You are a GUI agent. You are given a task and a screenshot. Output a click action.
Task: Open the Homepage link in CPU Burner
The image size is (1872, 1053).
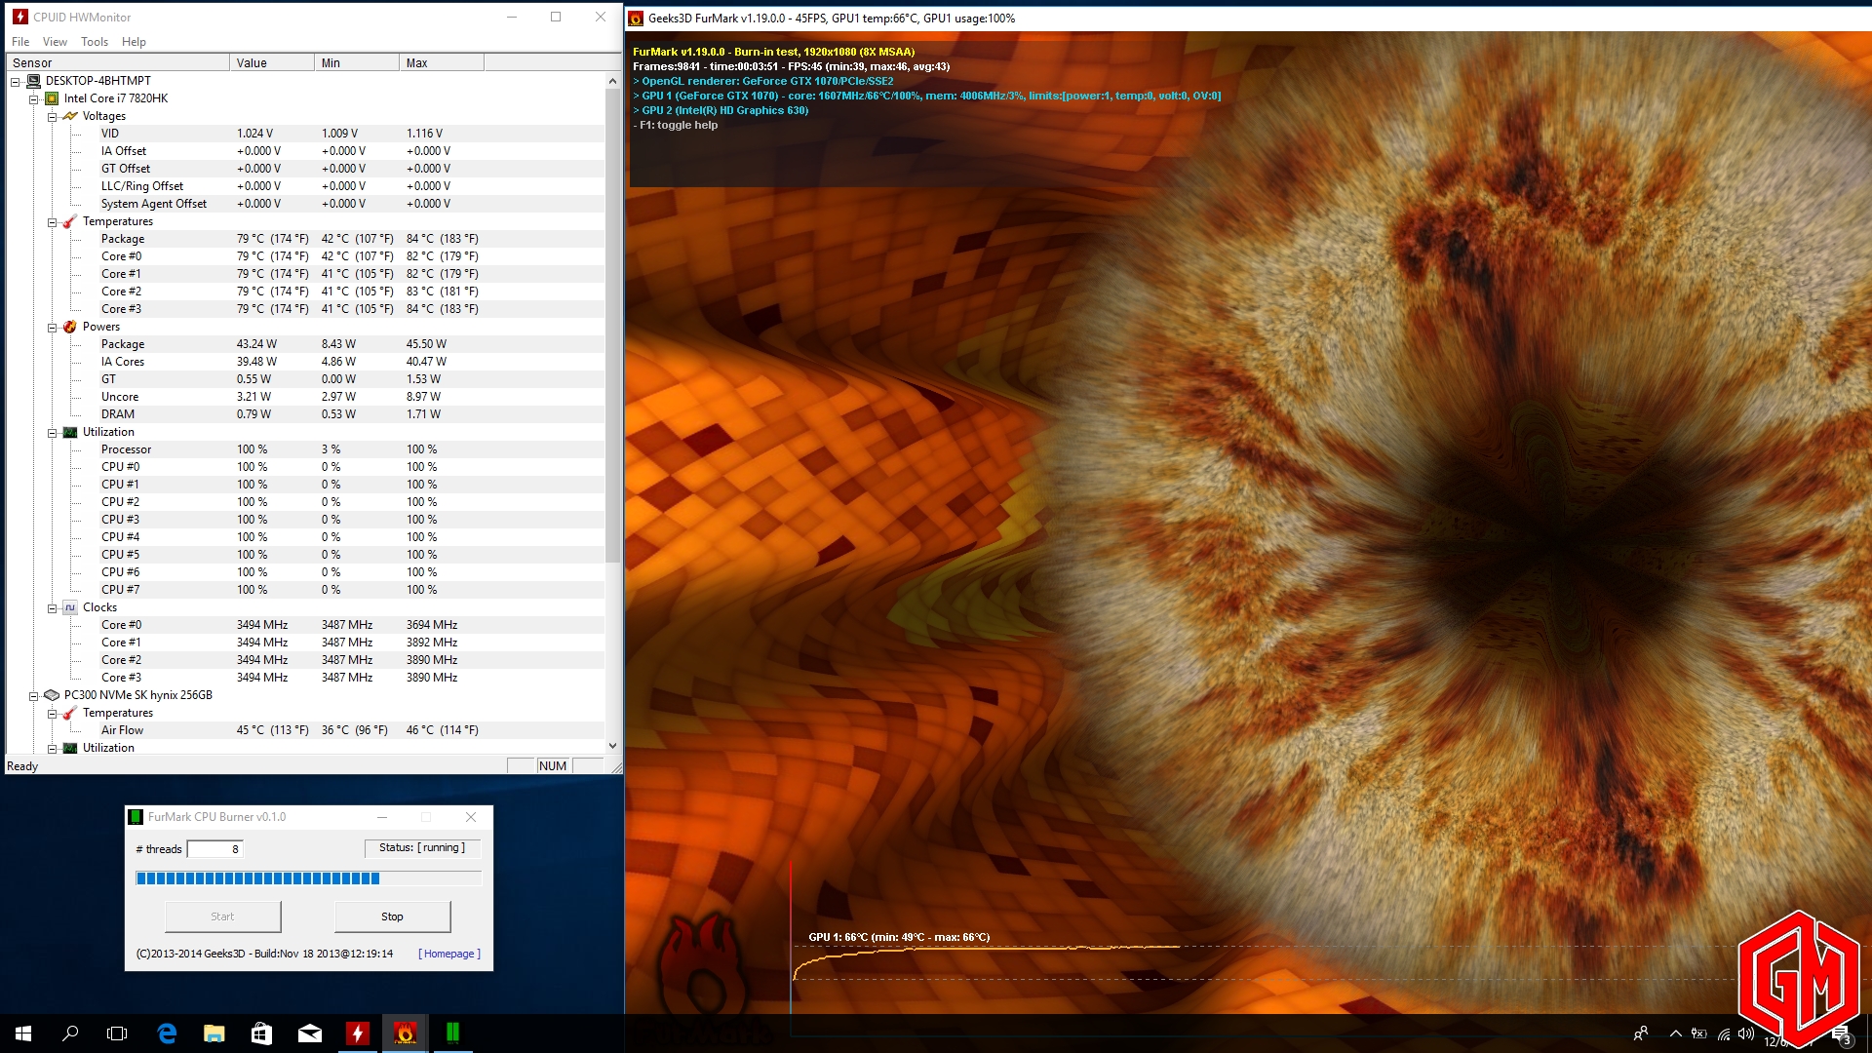click(x=449, y=954)
